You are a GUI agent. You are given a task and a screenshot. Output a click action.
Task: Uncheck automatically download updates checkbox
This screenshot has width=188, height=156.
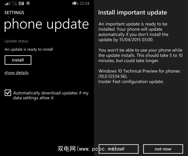click(8, 93)
